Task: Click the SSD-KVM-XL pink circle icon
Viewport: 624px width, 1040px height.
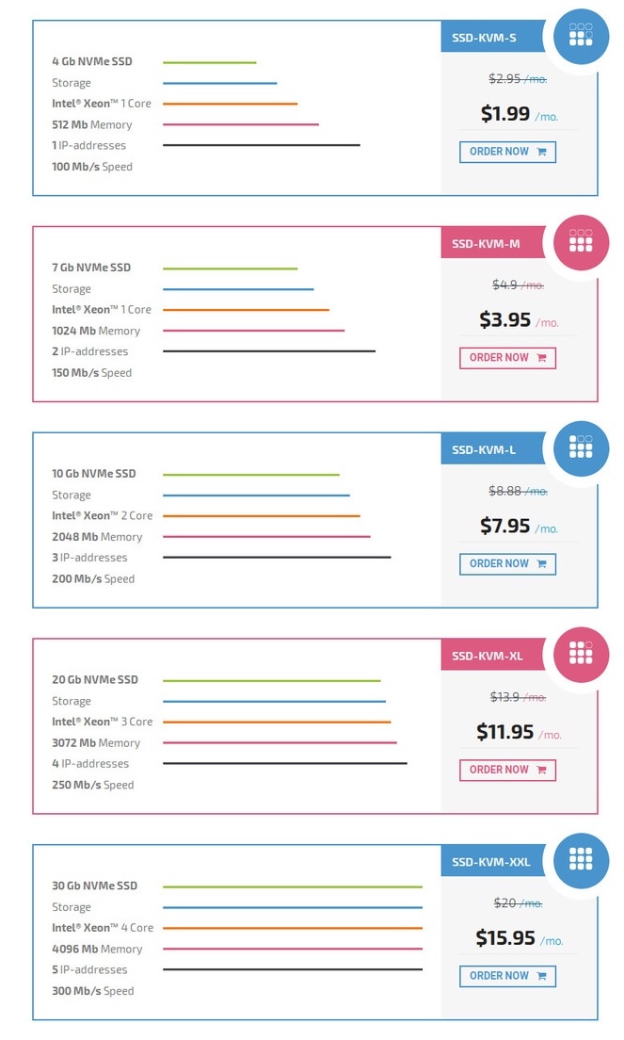Action: (581, 655)
